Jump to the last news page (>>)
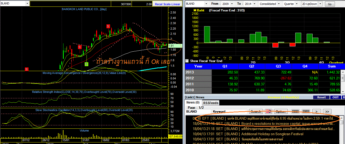Image resolution: width=345 pixels, height=144 pixels. (327, 112)
